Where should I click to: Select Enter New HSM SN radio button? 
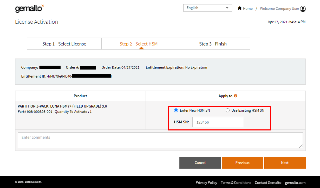176,110
